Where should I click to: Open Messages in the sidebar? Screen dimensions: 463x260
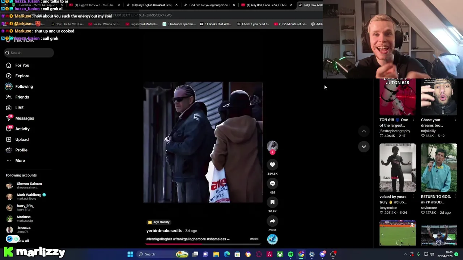coord(20,118)
